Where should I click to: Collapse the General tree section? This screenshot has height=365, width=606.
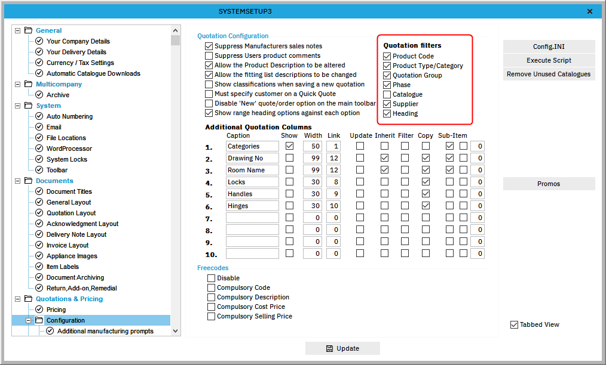(x=17, y=30)
